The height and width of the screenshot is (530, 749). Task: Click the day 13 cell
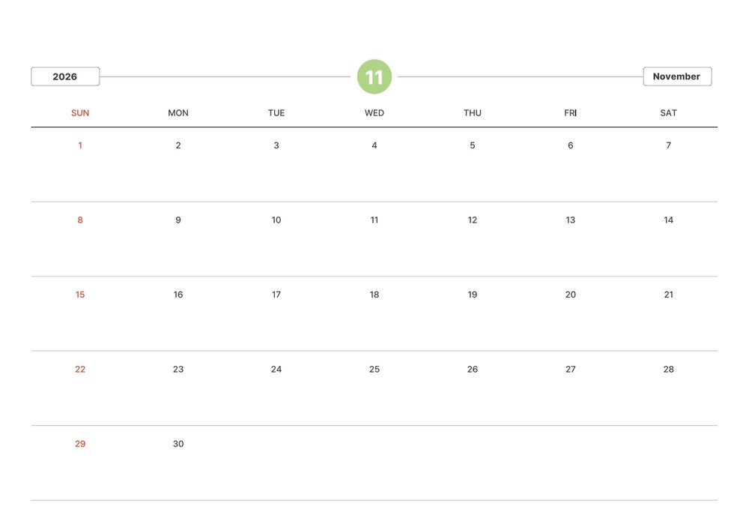[571, 220]
